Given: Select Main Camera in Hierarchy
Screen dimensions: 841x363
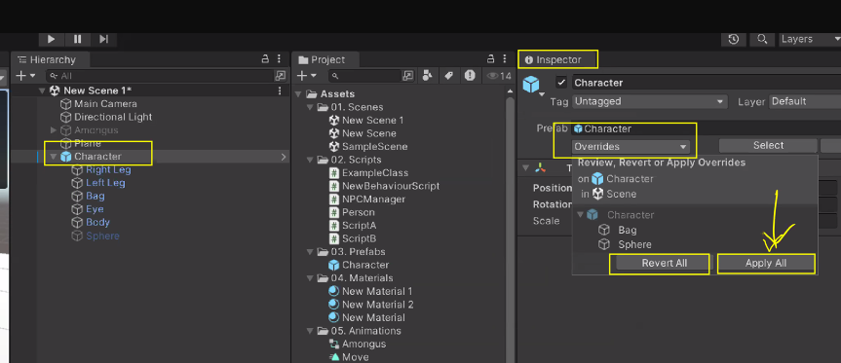Looking at the screenshot, I should [105, 104].
